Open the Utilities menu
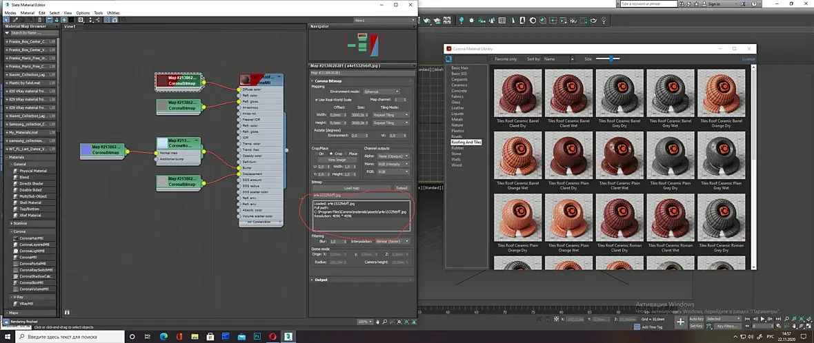814x343 pixels. pos(113,12)
